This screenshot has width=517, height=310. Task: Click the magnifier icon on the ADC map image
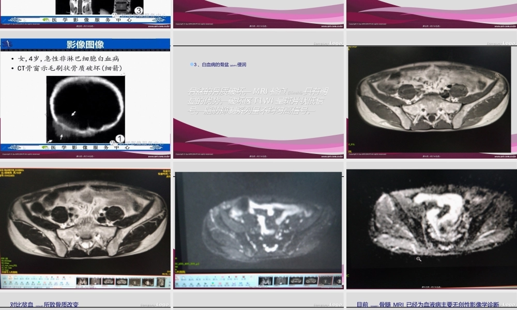tap(419, 259)
